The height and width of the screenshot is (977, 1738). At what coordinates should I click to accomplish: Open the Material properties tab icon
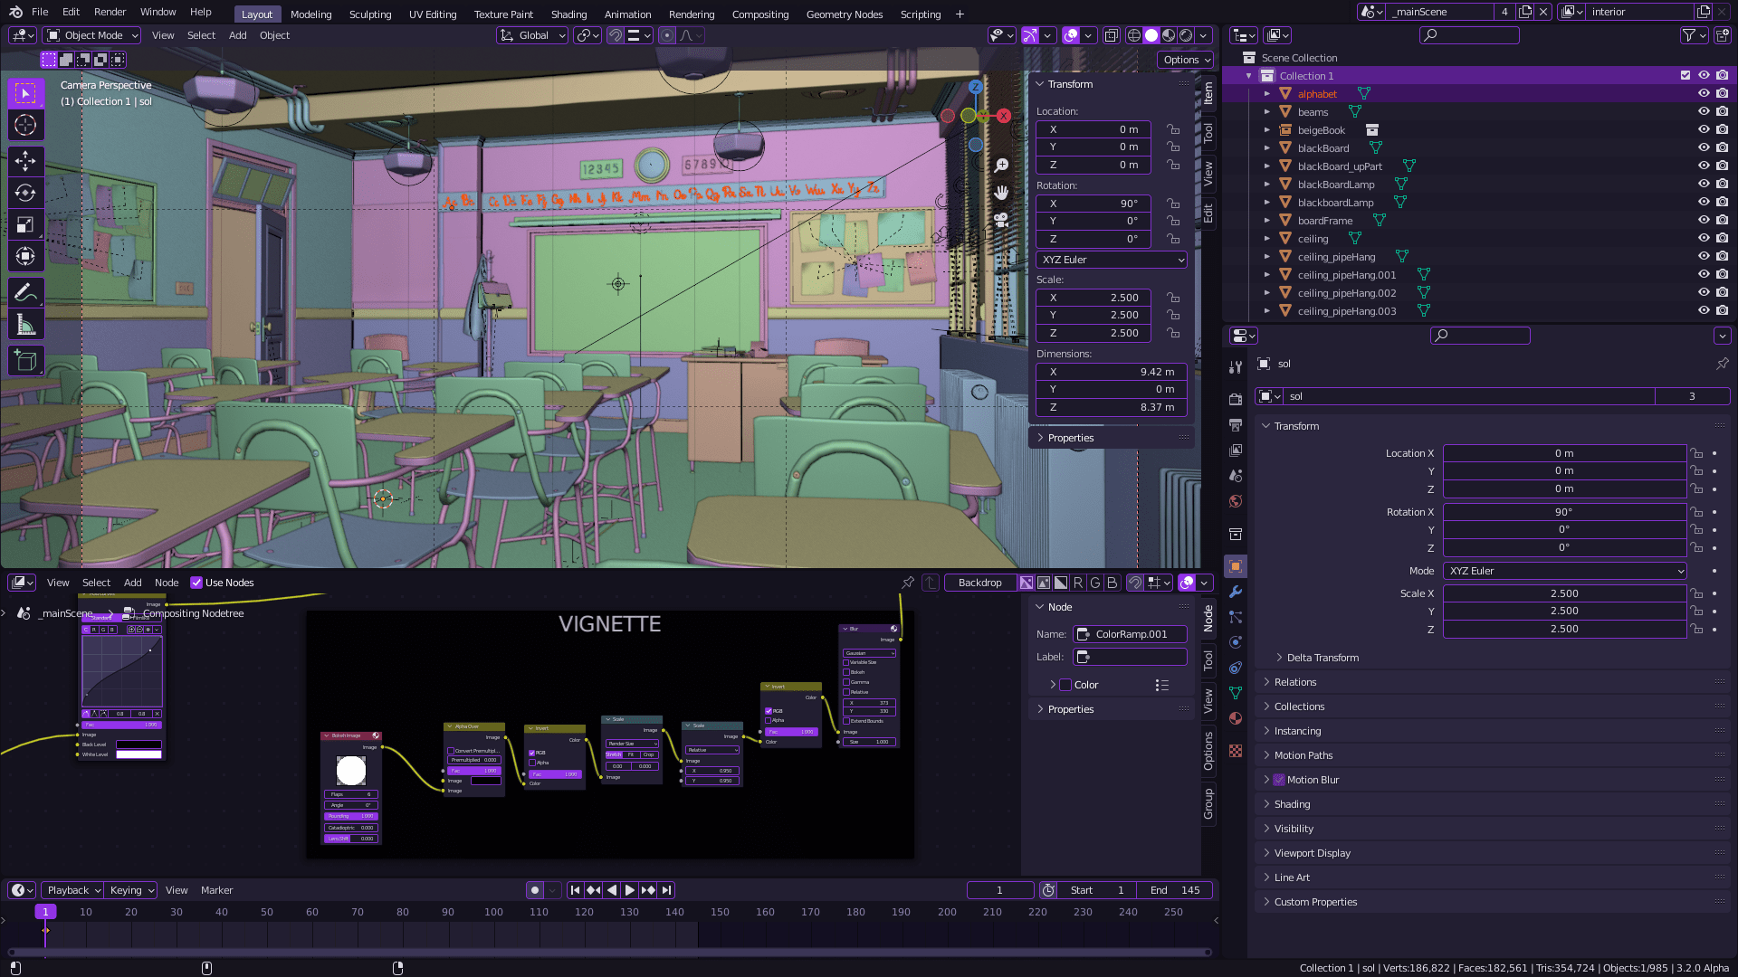[x=1236, y=718]
